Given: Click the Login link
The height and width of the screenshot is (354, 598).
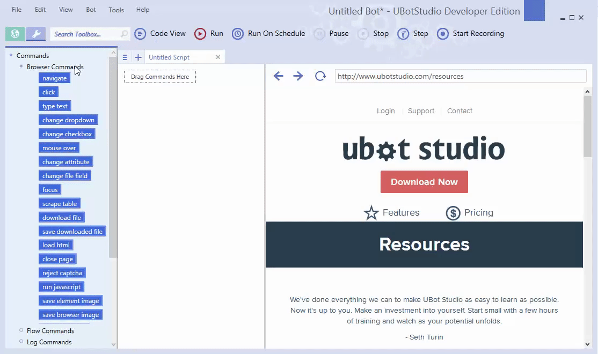Looking at the screenshot, I should tap(385, 111).
